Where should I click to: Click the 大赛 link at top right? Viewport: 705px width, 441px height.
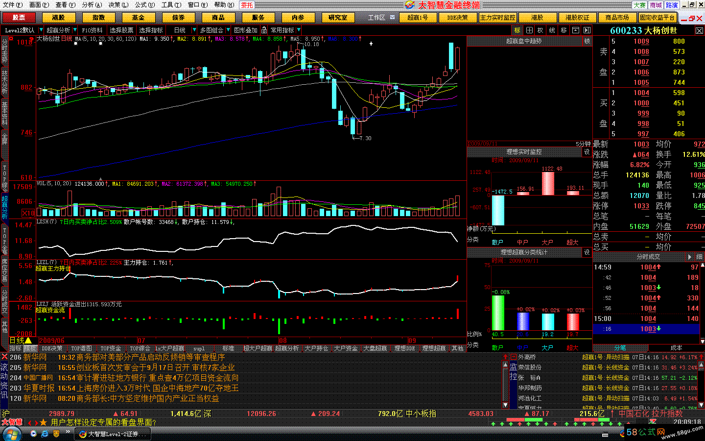tap(640, 5)
